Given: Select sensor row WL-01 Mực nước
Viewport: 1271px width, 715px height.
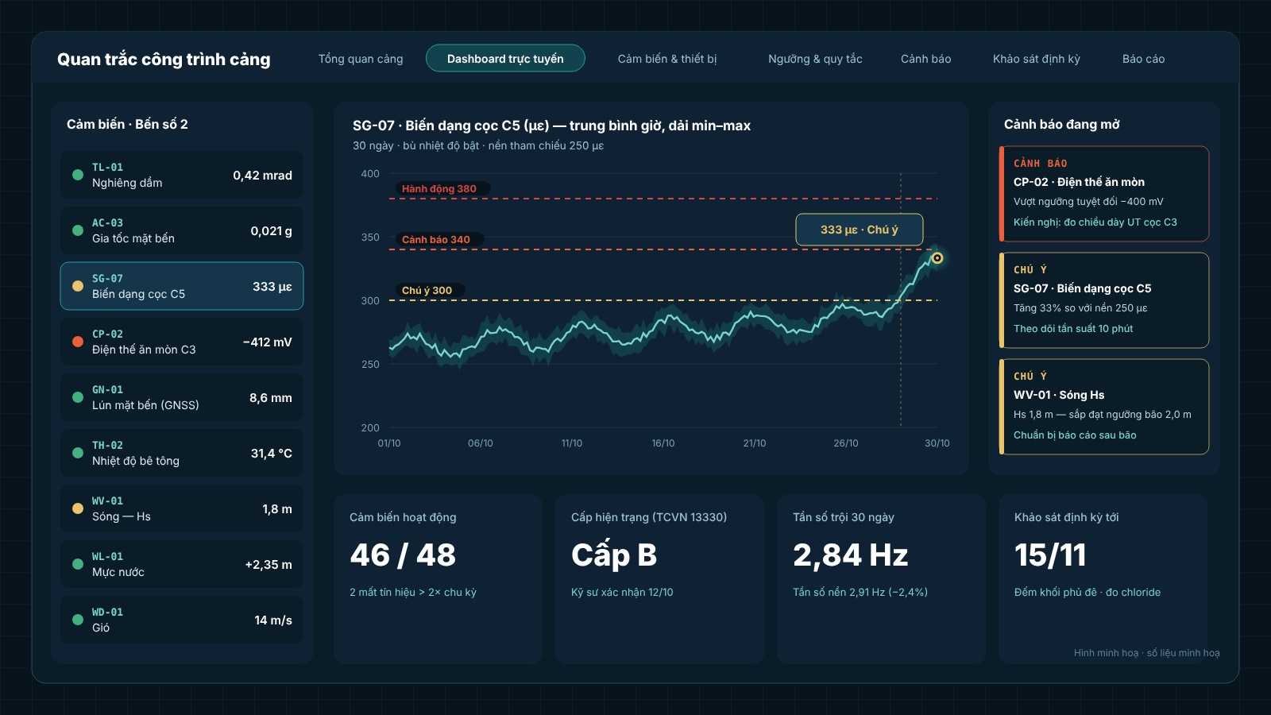Looking at the screenshot, I should point(182,564).
